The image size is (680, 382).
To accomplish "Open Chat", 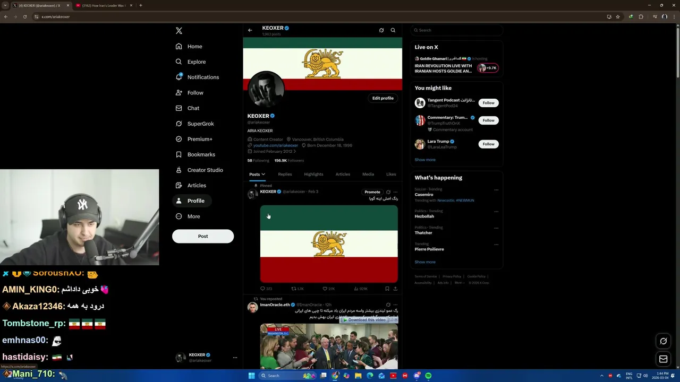I will [x=188, y=108].
